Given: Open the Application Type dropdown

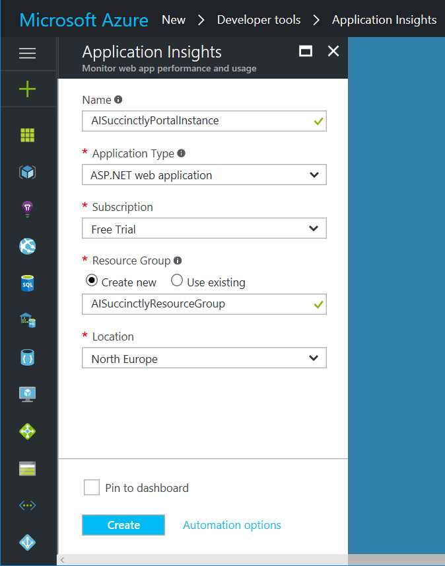Looking at the screenshot, I should click(203, 175).
